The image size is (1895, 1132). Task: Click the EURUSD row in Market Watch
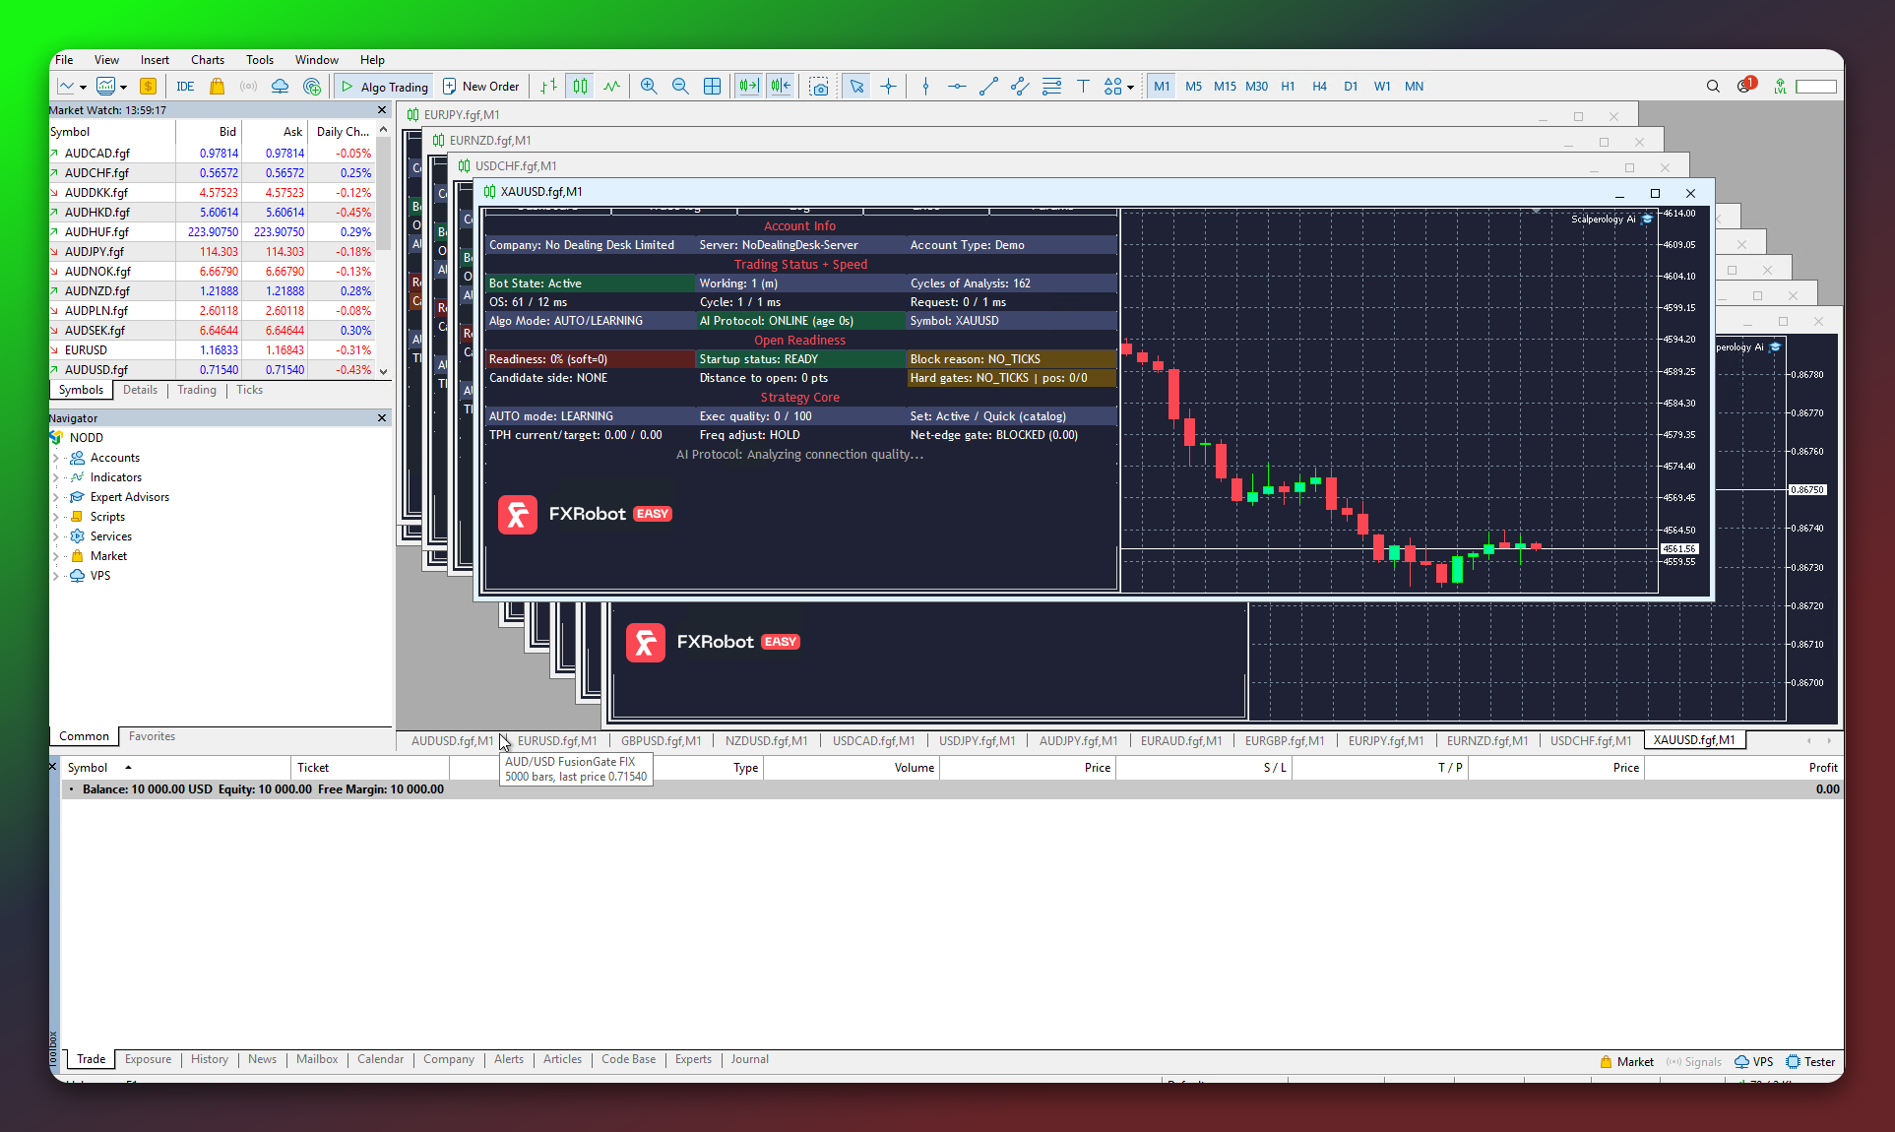87,350
